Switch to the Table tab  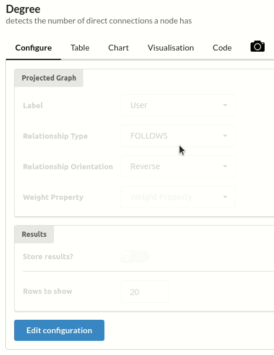pyautogui.click(x=80, y=48)
